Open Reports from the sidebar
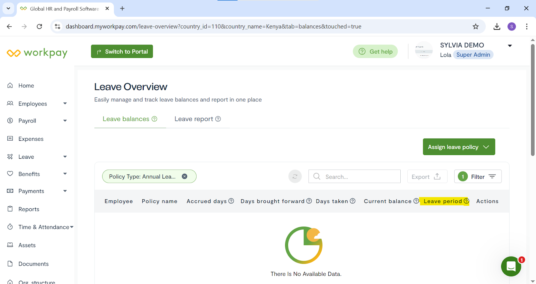This screenshot has height=284, width=536. [29, 209]
